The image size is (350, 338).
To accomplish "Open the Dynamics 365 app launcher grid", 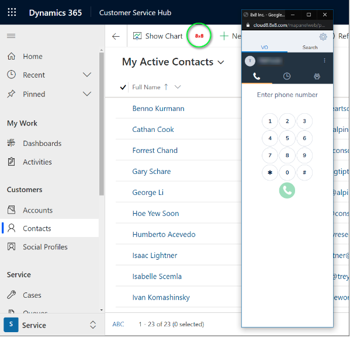I will coord(12,12).
